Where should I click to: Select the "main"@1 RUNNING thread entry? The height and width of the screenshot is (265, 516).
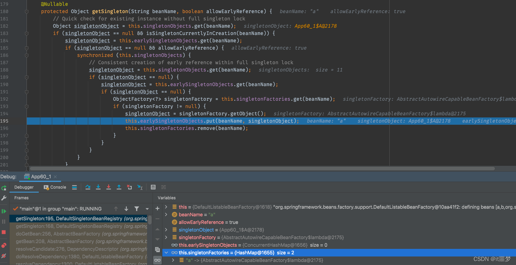[60, 209]
